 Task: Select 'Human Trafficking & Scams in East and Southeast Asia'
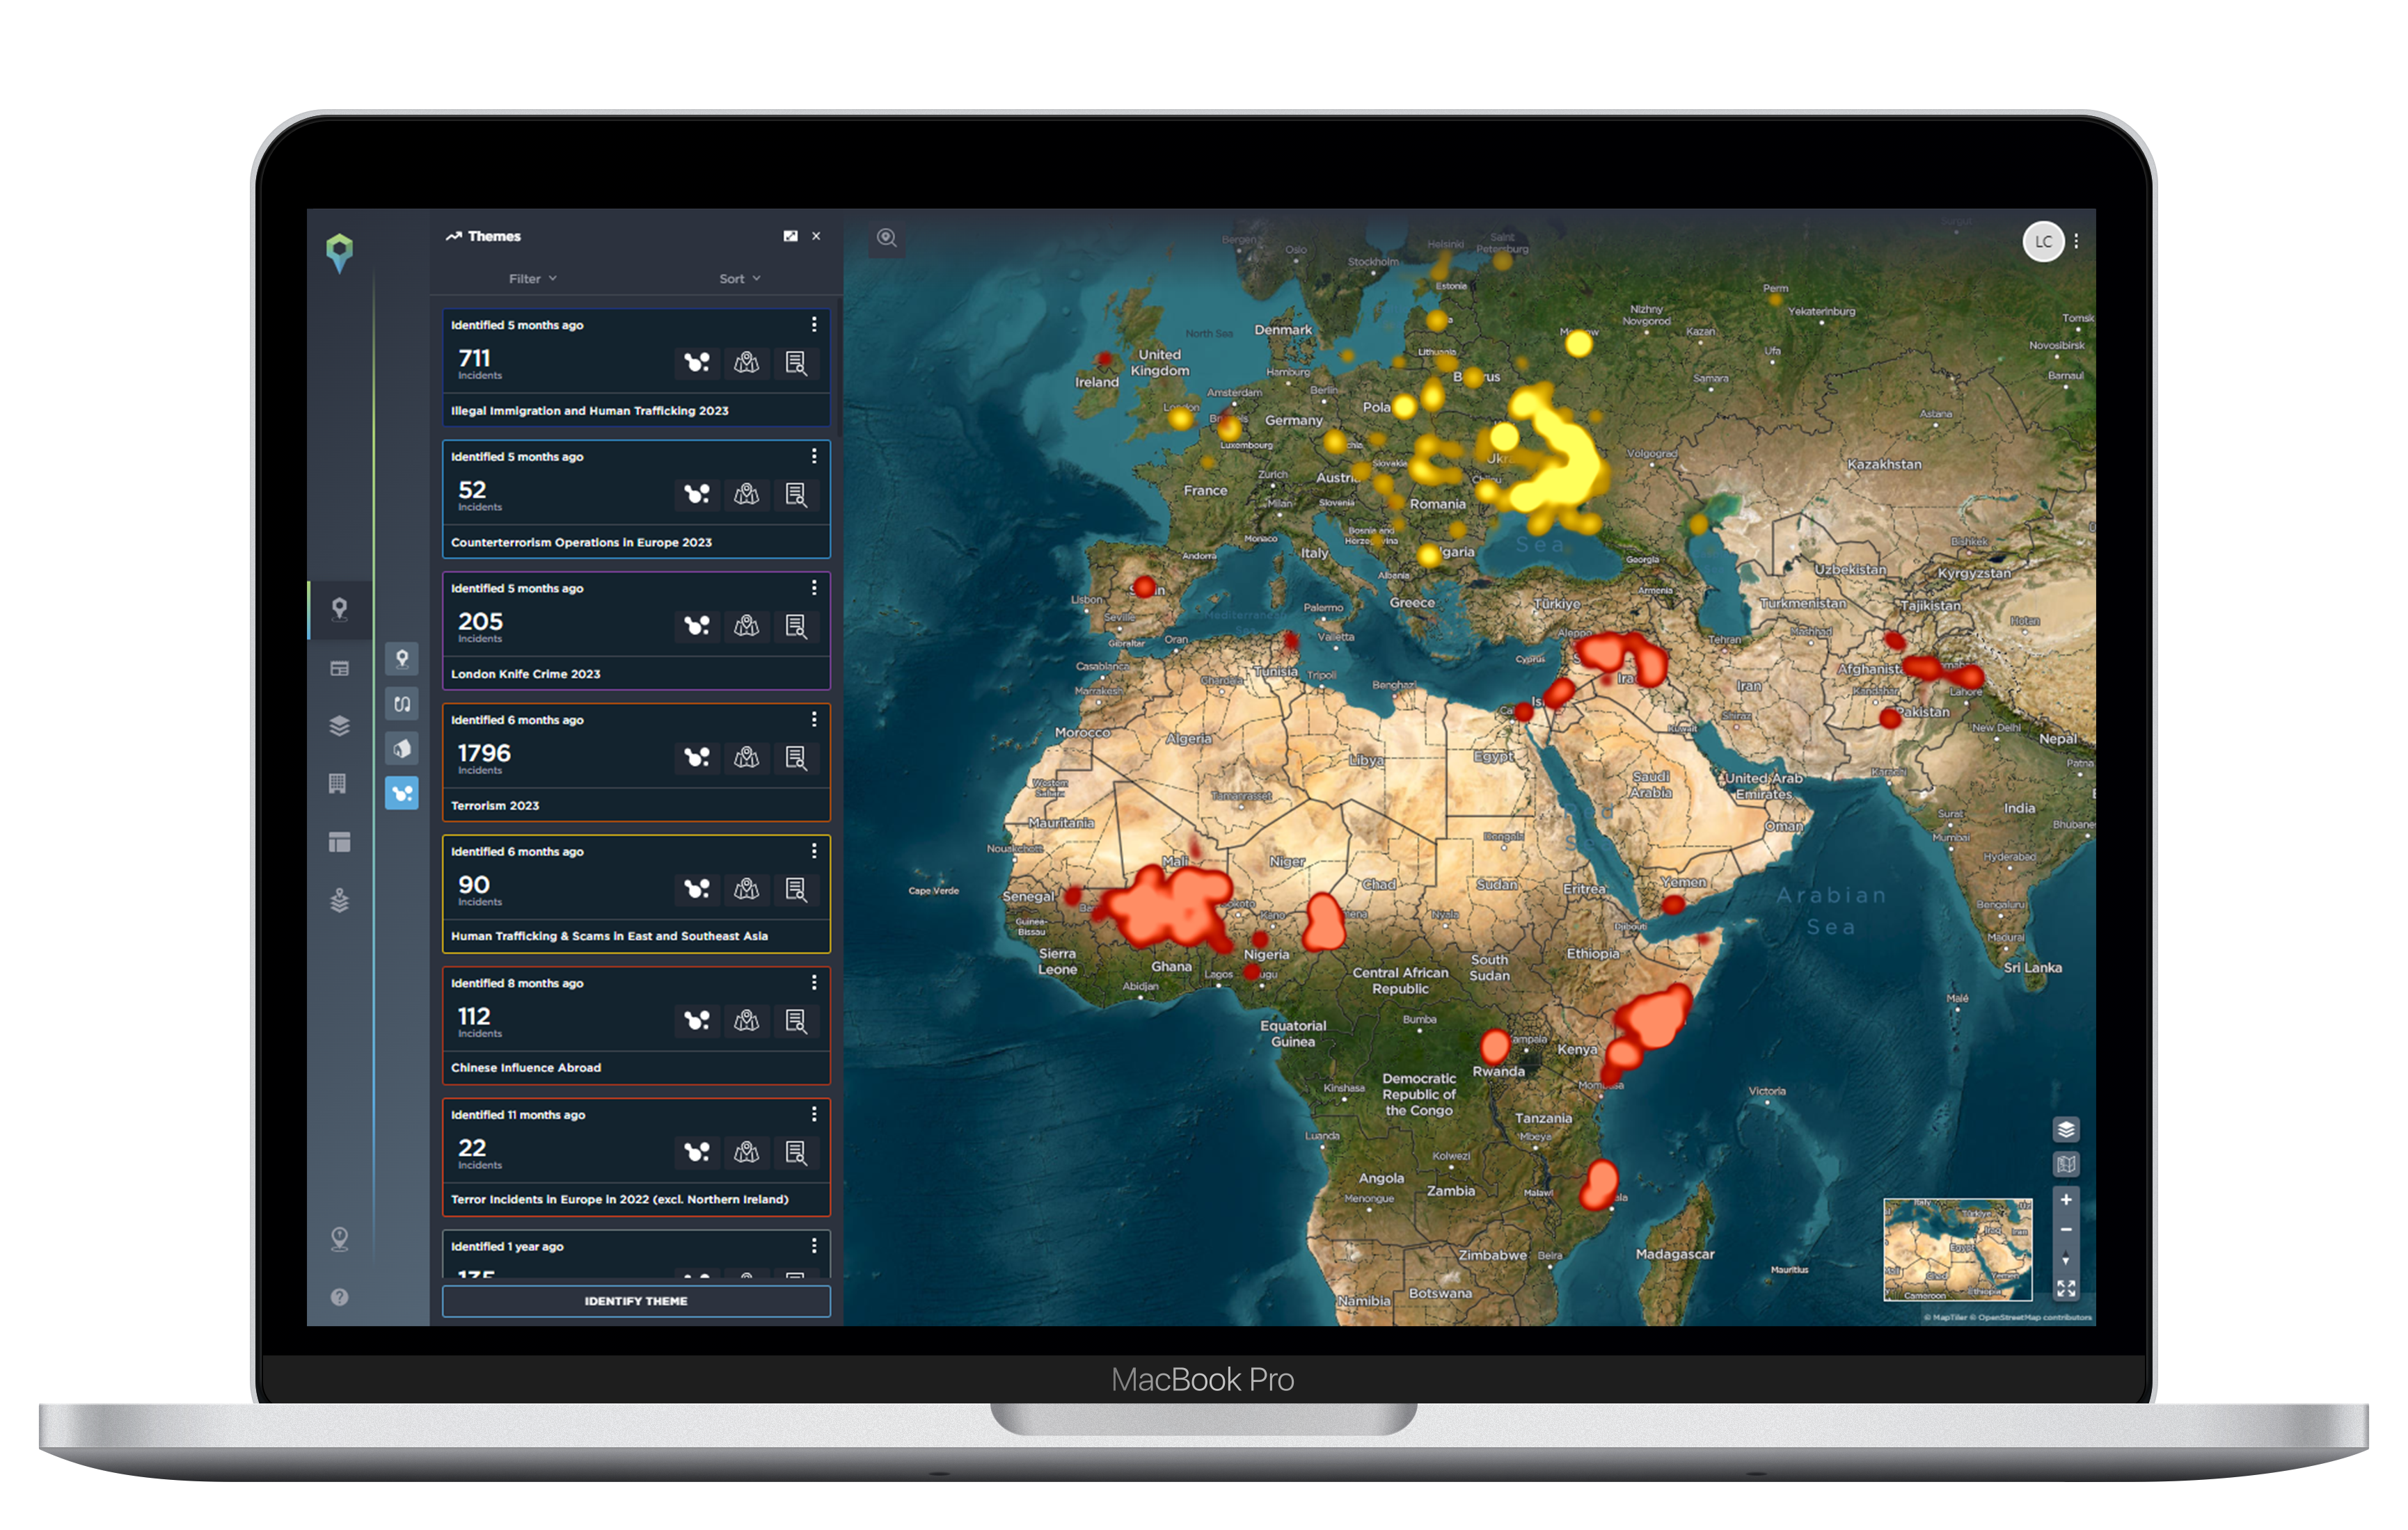(609, 936)
